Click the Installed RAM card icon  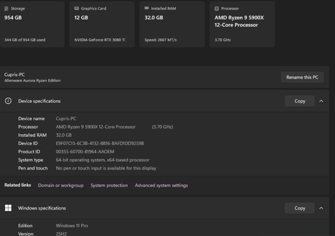[x=147, y=9]
